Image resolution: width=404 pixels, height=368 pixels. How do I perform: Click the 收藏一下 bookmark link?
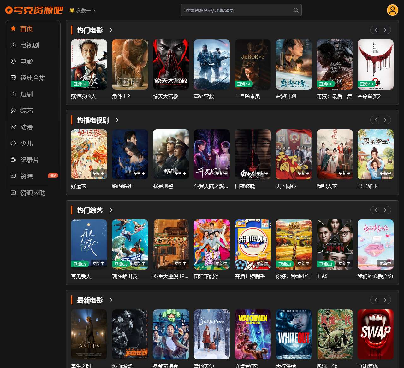point(86,10)
